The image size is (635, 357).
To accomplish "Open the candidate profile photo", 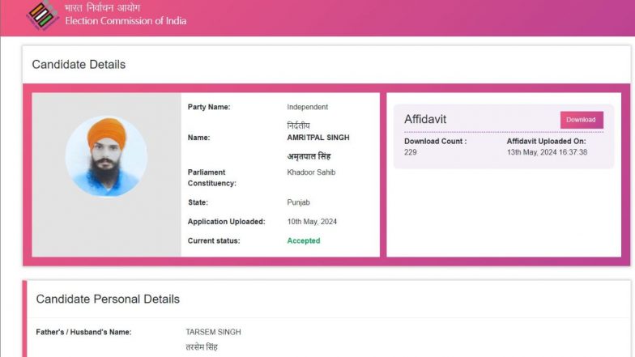I will [x=107, y=157].
